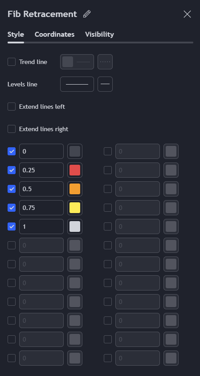Open the Visibility tab
Viewport: 200px width, 376px height.
tap(99, 34)
